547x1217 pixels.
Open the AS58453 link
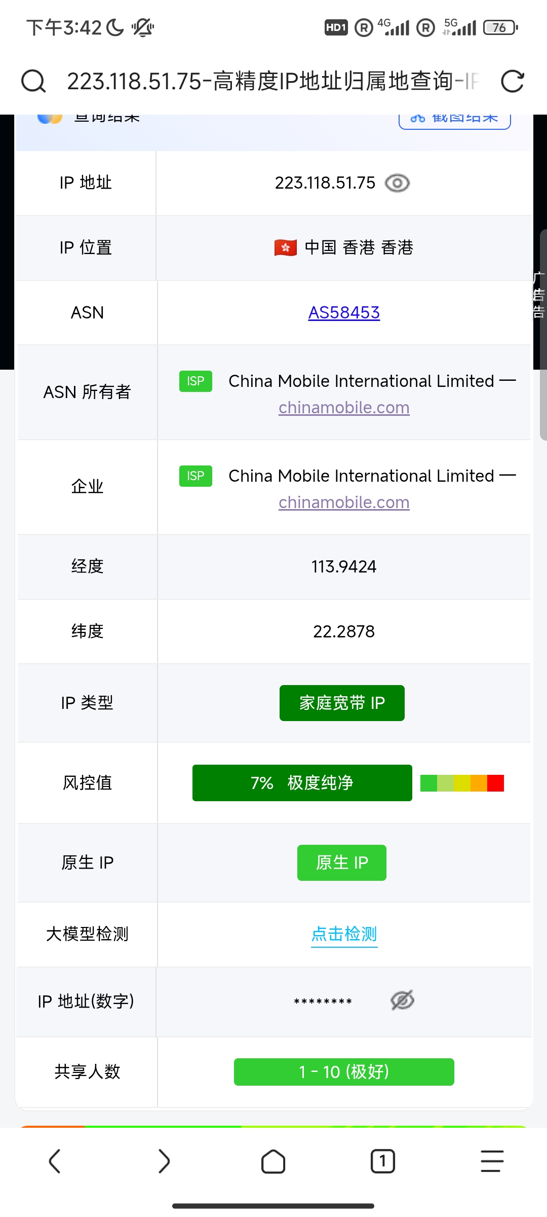coord(344,313)
